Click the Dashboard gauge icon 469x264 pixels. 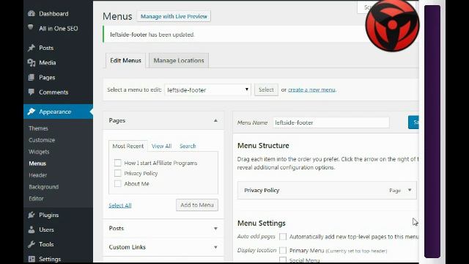[32, 13]
